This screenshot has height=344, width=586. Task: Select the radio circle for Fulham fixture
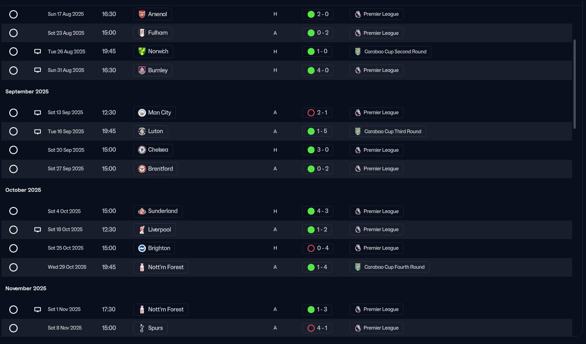click(x=13, y=33)
